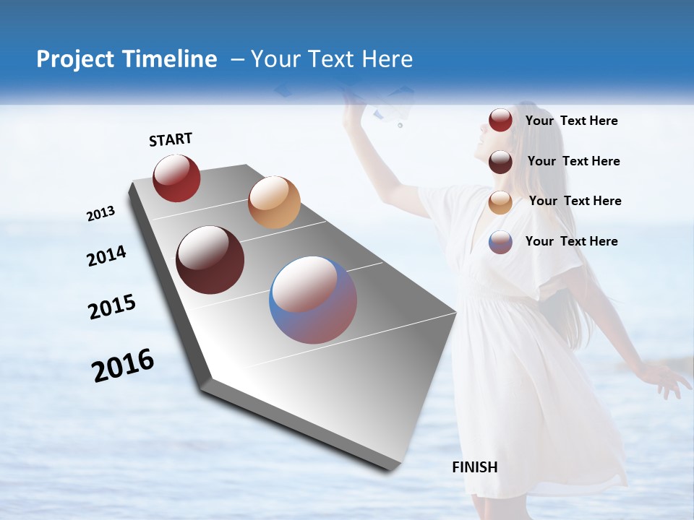Click text beside the red legend sphere
This screenshot has height=520, width=694.
(571, 121)
